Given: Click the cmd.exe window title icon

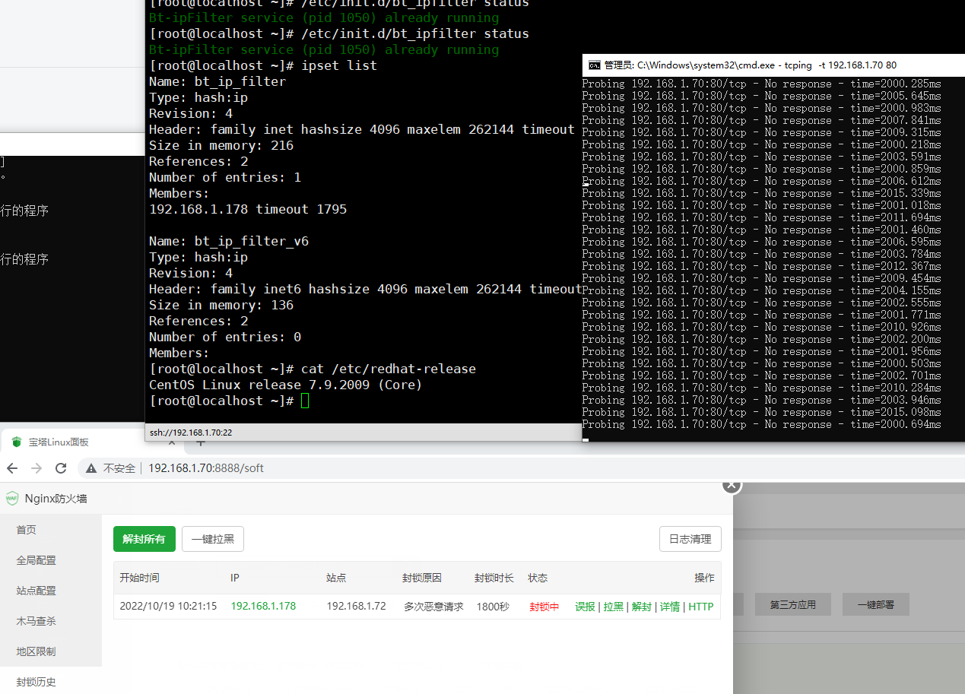Looking at the screenshot, I should tap(595, 65).
